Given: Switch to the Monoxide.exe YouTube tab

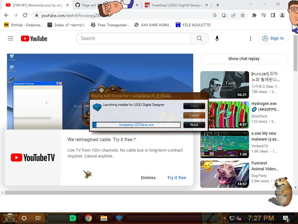Looking at the screenshot, I should (36, 5).
